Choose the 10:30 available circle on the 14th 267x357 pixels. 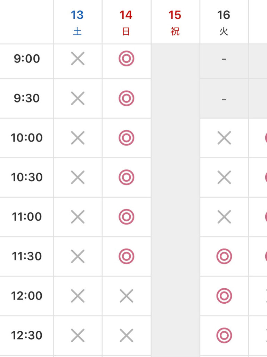pyautogui.click(x=127, y=177)
